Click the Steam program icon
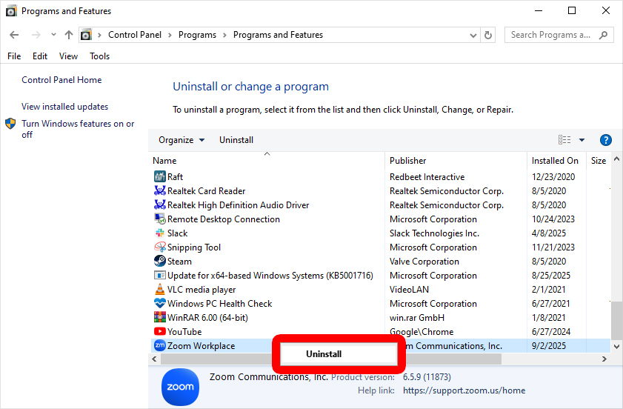This screenshot has width=623, height=409. click(160, 261)
